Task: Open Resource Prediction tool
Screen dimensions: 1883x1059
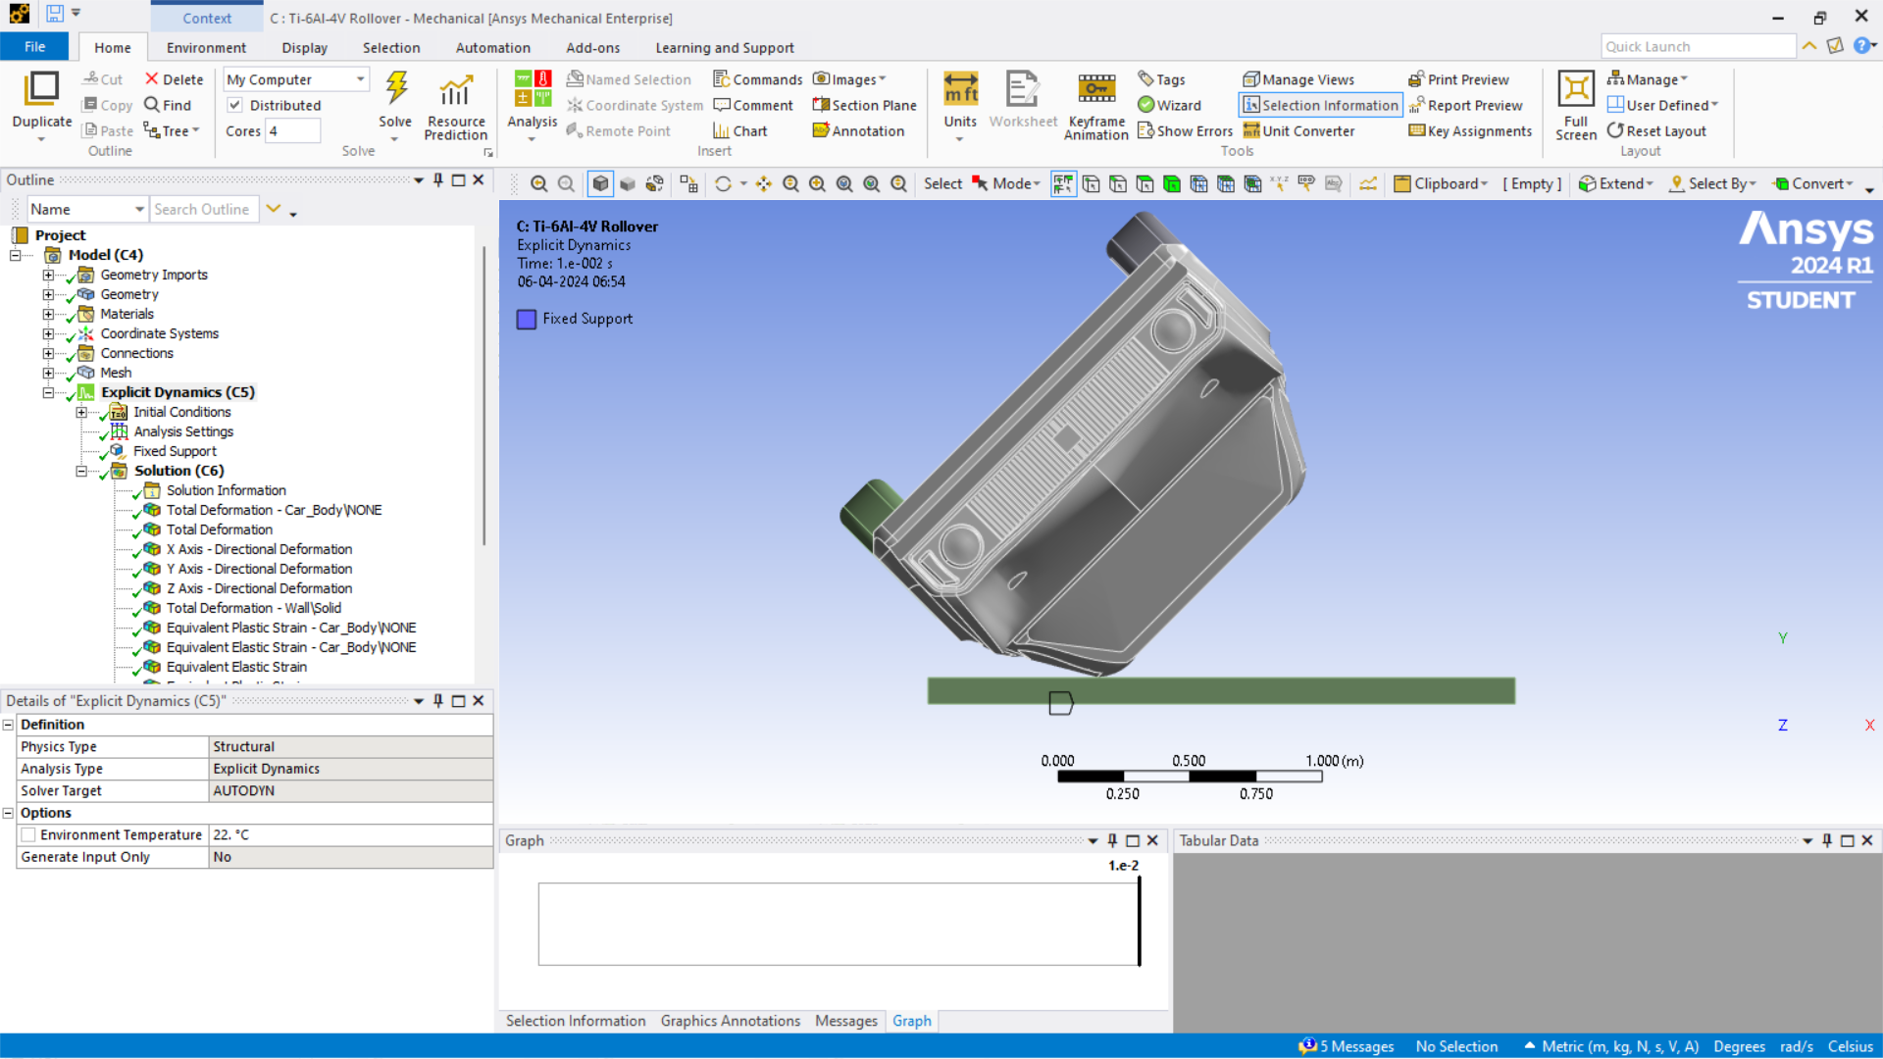Action: (x=455, y=106)
